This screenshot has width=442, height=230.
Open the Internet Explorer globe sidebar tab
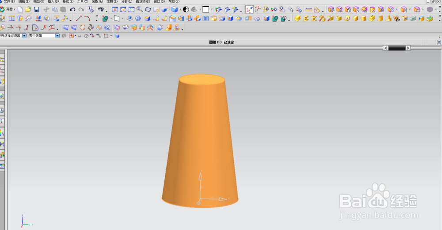2,96
